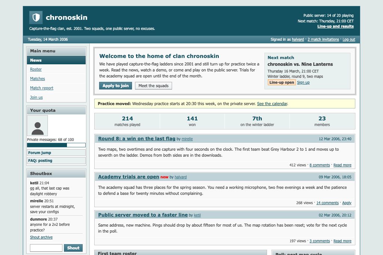Open the 14 comments link
383x255 pixels.
coord(327,203)
